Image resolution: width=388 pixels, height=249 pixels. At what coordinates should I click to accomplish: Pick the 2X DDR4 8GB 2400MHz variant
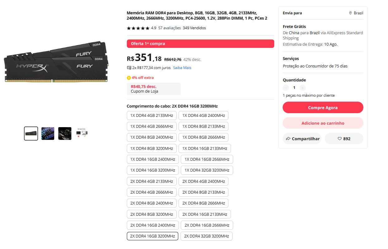[x=152, y=203]
